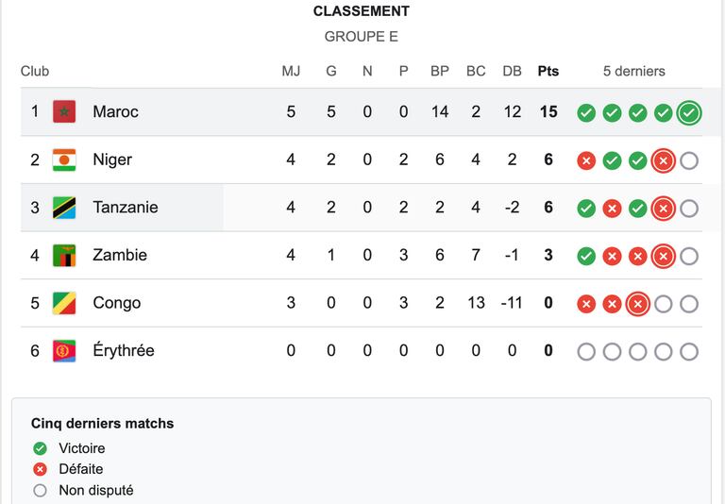Image resolution: width=725 pixels, height=504 pixels.
Task: Click the Pts column header
Action: tap(548, 71)
